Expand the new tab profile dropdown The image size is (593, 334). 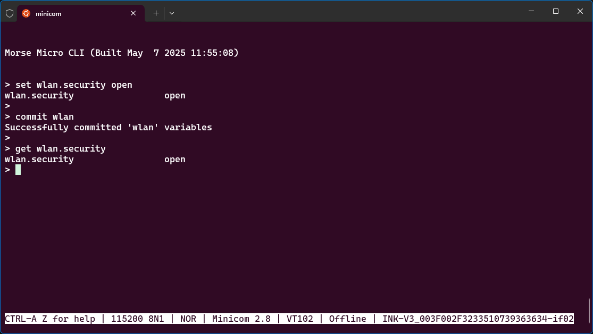[x=172, y=13]
